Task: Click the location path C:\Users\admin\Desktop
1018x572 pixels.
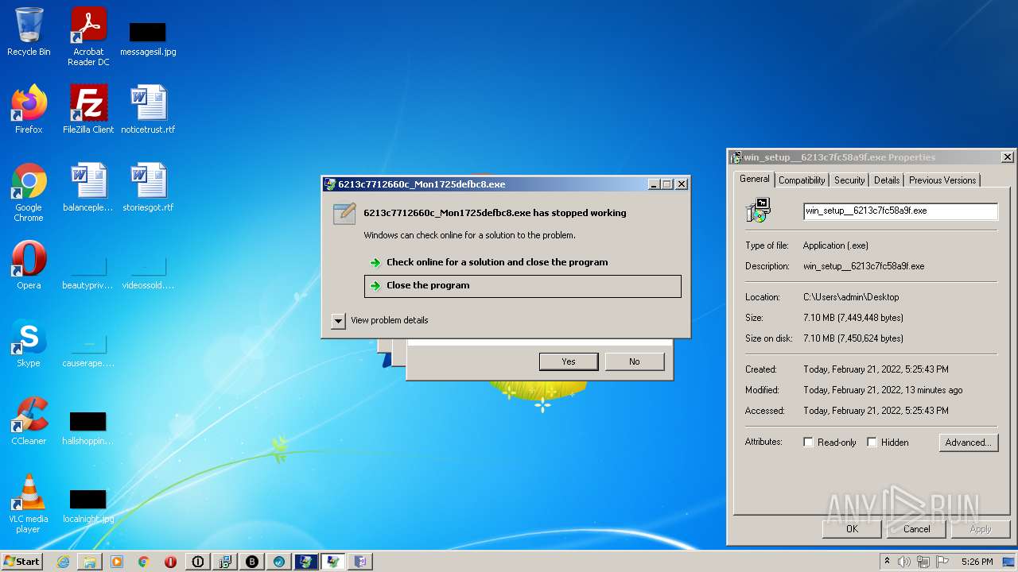Action: coord(851,297)
